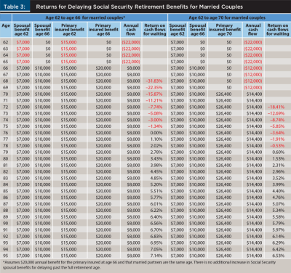This screenshot has height=273, width=291.
Task: Select the 5.58% return value
Action: click(x=279, y=217)
